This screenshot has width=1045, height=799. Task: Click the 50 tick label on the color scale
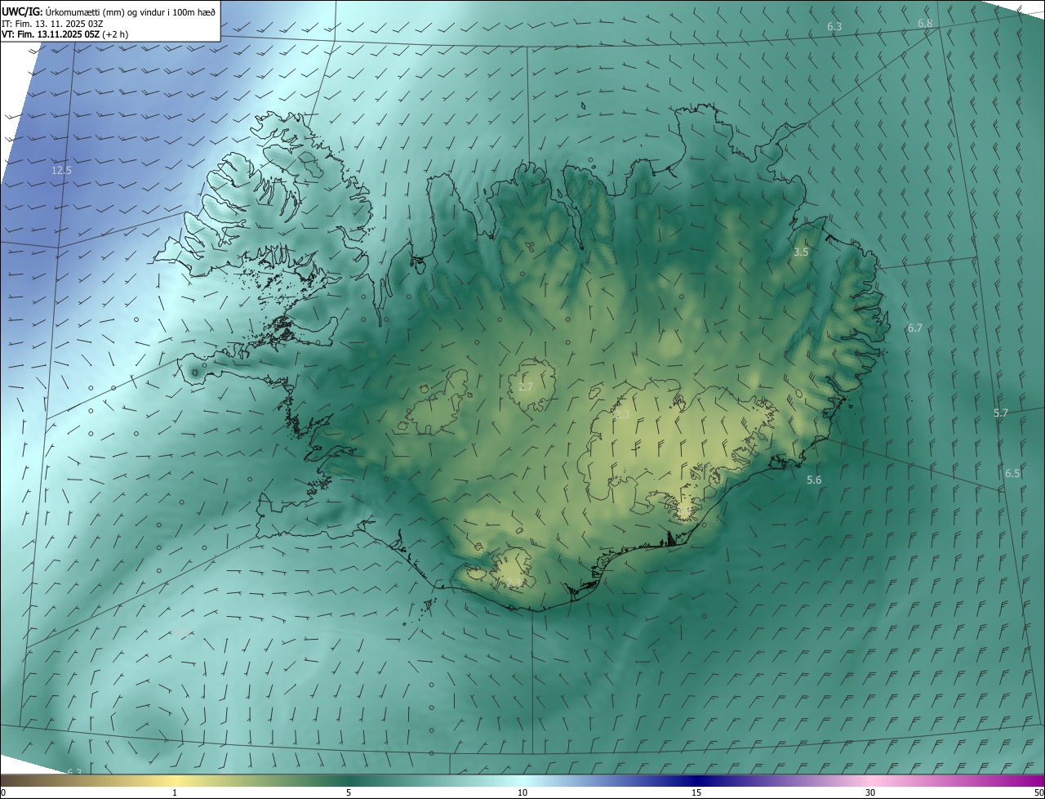point(1038,793)
